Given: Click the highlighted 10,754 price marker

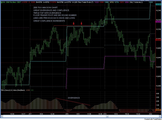Looking at the screenshot, I should (x=158, y=4).
